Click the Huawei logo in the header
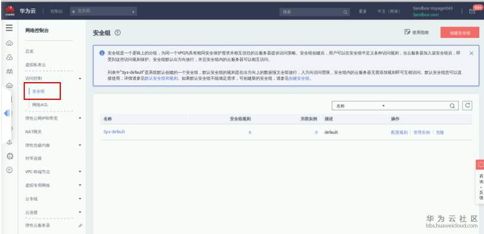484x234 pixels. point(10,11)
